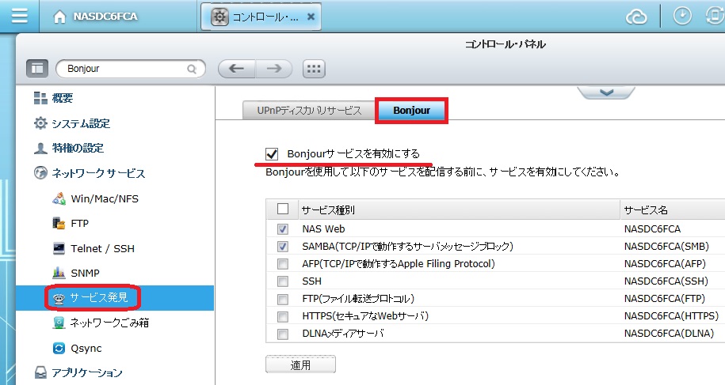Viewport: 725px width, 385px height.
Task: Click service name NASDC6FCA(SSH)
Action: pos(666,281)
